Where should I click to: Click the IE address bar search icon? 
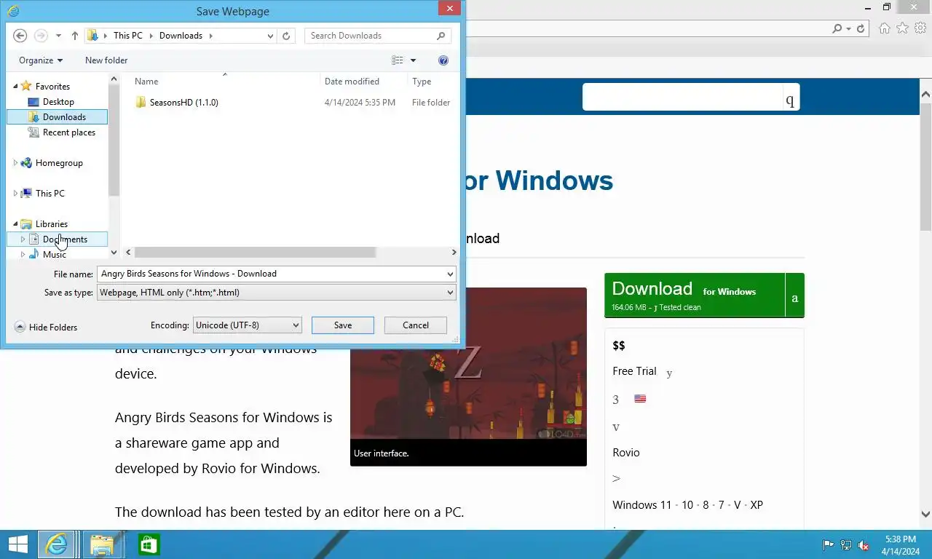coord(837,28)
